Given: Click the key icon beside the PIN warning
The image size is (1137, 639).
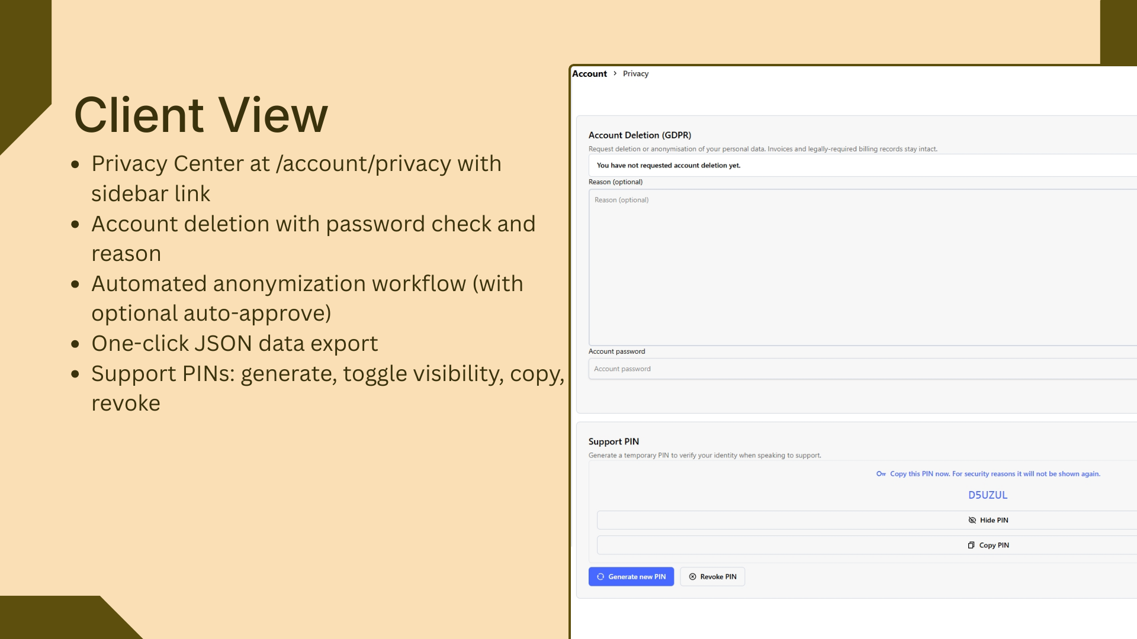Looking at the screenshot, I should coord(881,474).
